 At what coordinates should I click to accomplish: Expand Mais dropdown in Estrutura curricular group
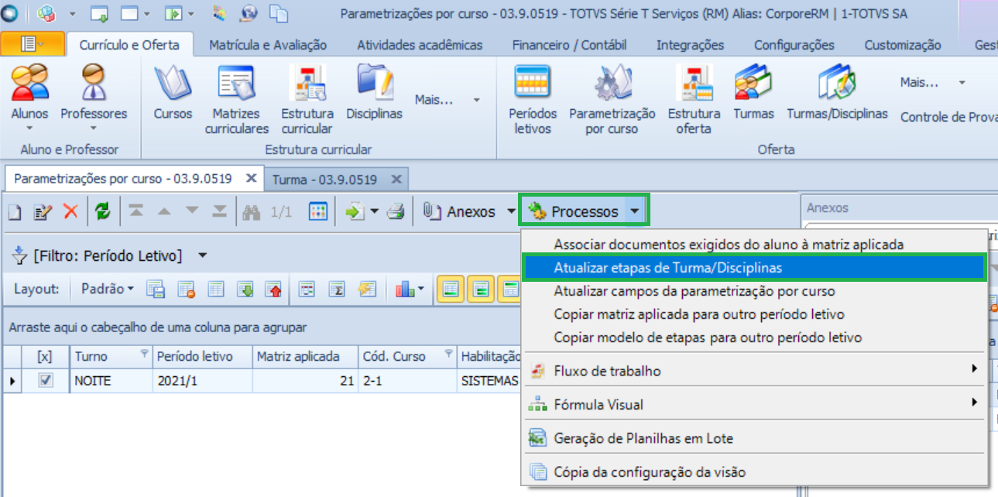coord(477,100)
